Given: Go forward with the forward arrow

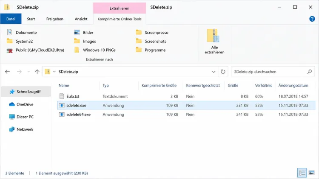Looking at the screenshot, I should coord(19,72).
